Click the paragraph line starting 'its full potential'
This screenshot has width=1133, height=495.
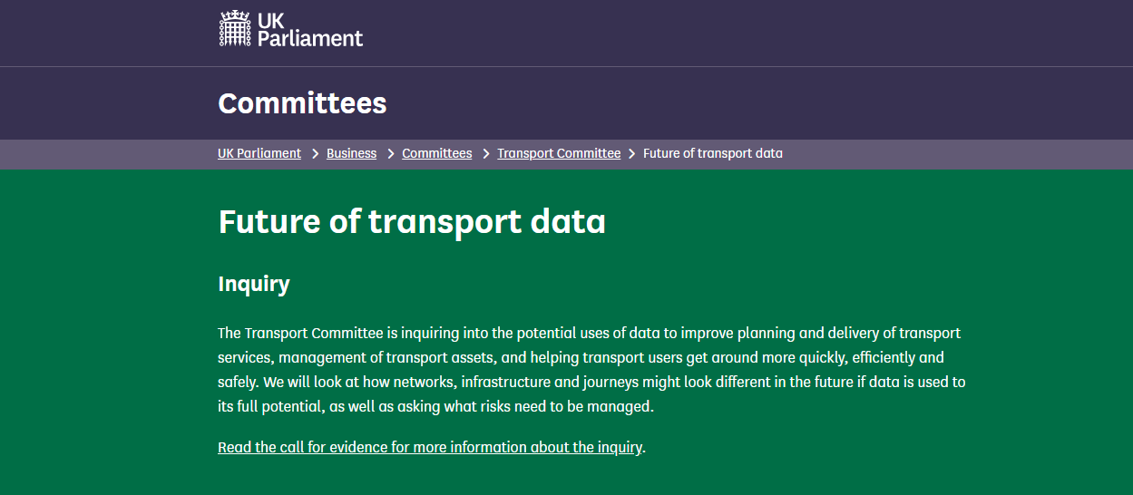point(435,407)
